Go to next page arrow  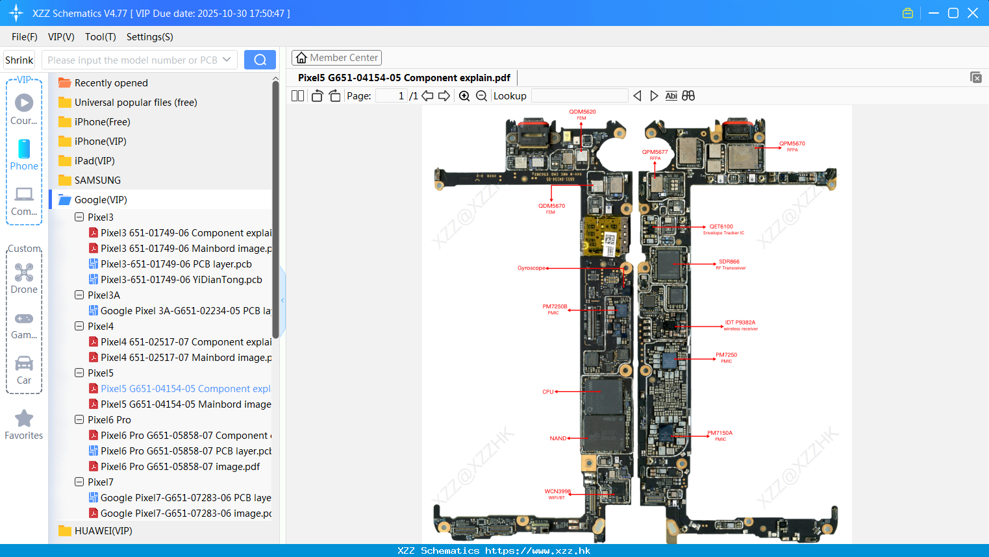pyautogui.click(x=444, y=95)
